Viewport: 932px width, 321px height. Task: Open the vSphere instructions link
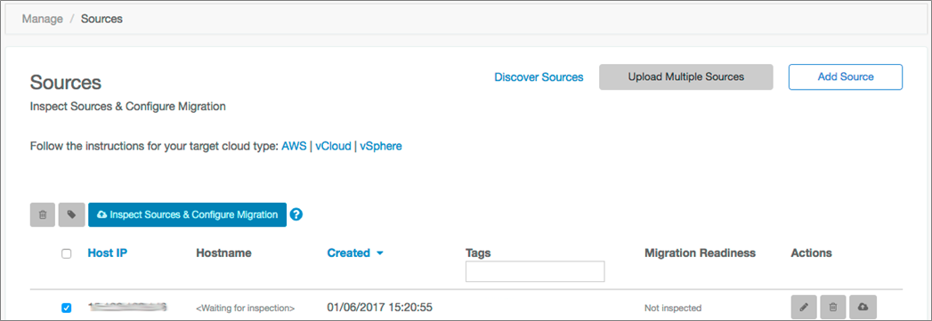coord(381,145)
